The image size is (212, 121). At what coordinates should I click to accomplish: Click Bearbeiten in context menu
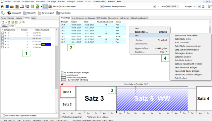(141, 32)
